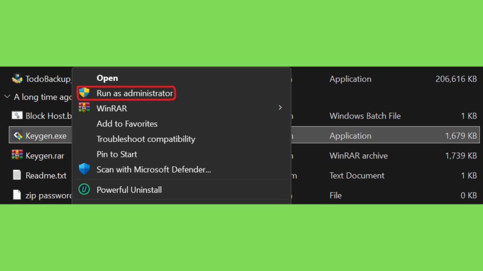Choose Add to Favorites
This screenshot has height=271, width=483.
coord(127,124)
